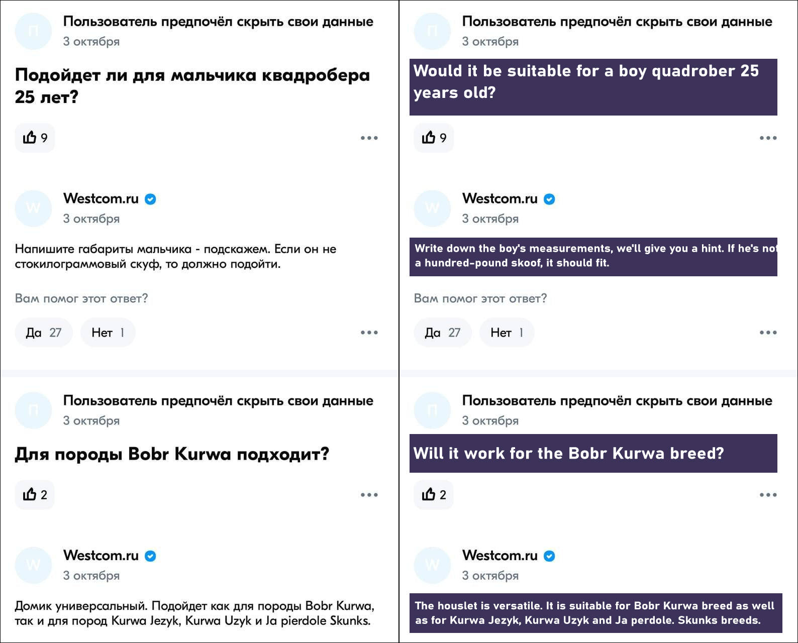
Task: Click Westcom.ru avatar above "The houslet is versatile" reply
Action: tap(432, 565)
